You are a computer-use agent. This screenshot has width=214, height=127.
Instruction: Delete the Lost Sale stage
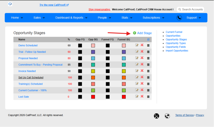pyautogui.click(x=142, y=96)
